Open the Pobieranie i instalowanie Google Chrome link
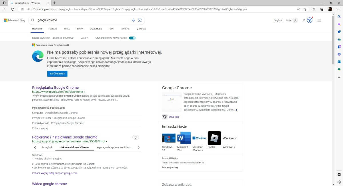 64,137
